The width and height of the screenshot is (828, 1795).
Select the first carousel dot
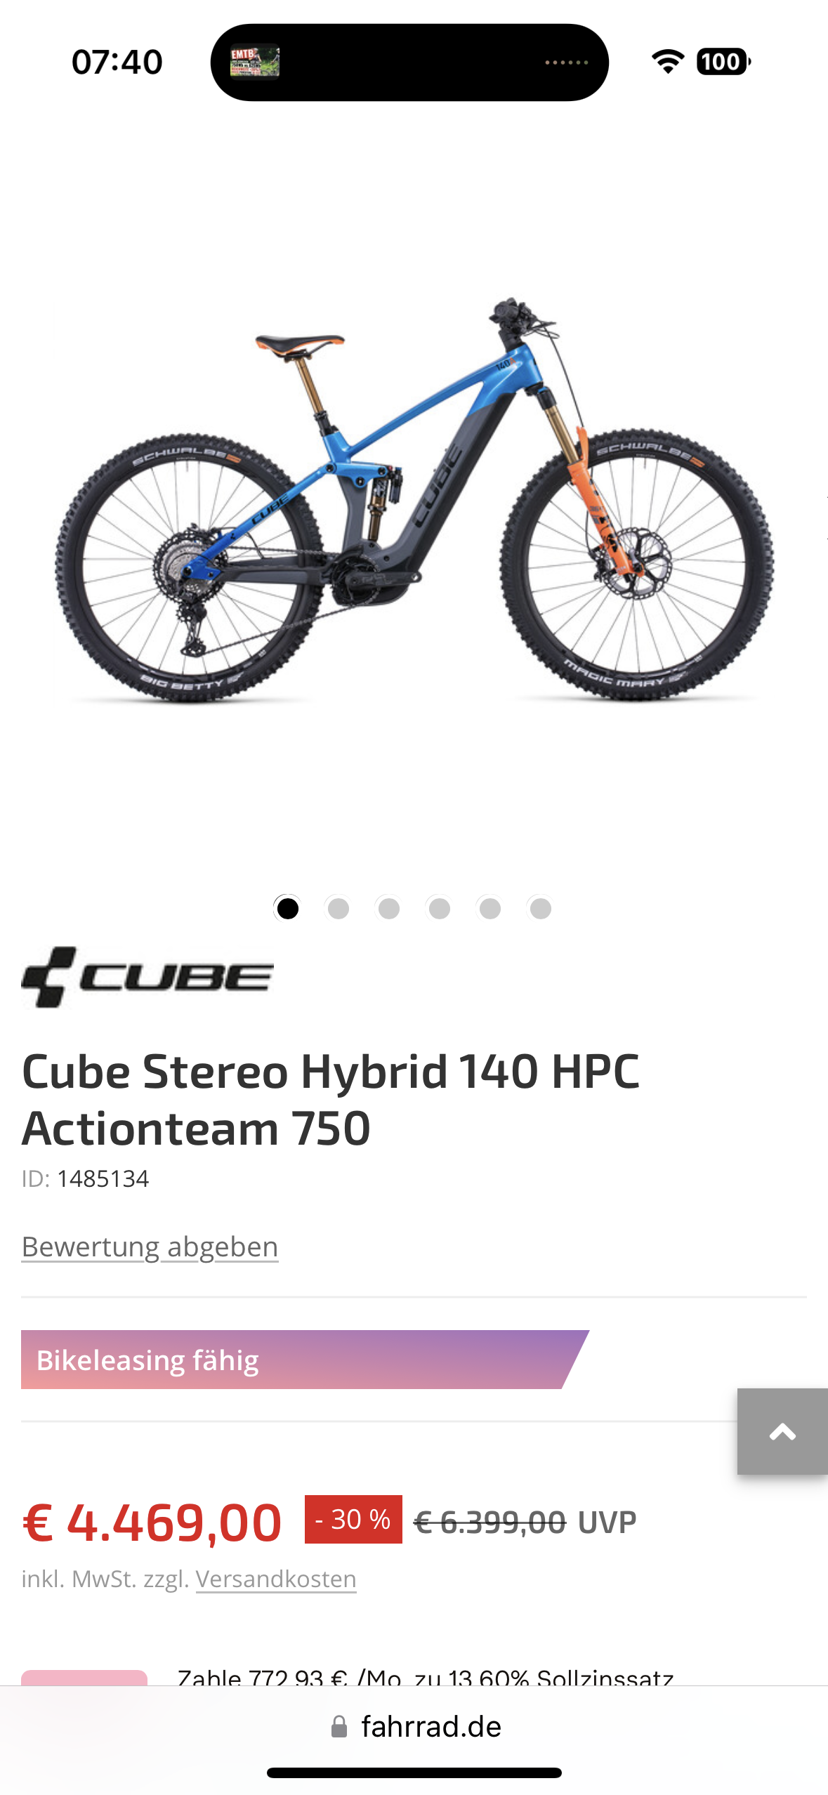pyautogui.click(x=287, y=908)
